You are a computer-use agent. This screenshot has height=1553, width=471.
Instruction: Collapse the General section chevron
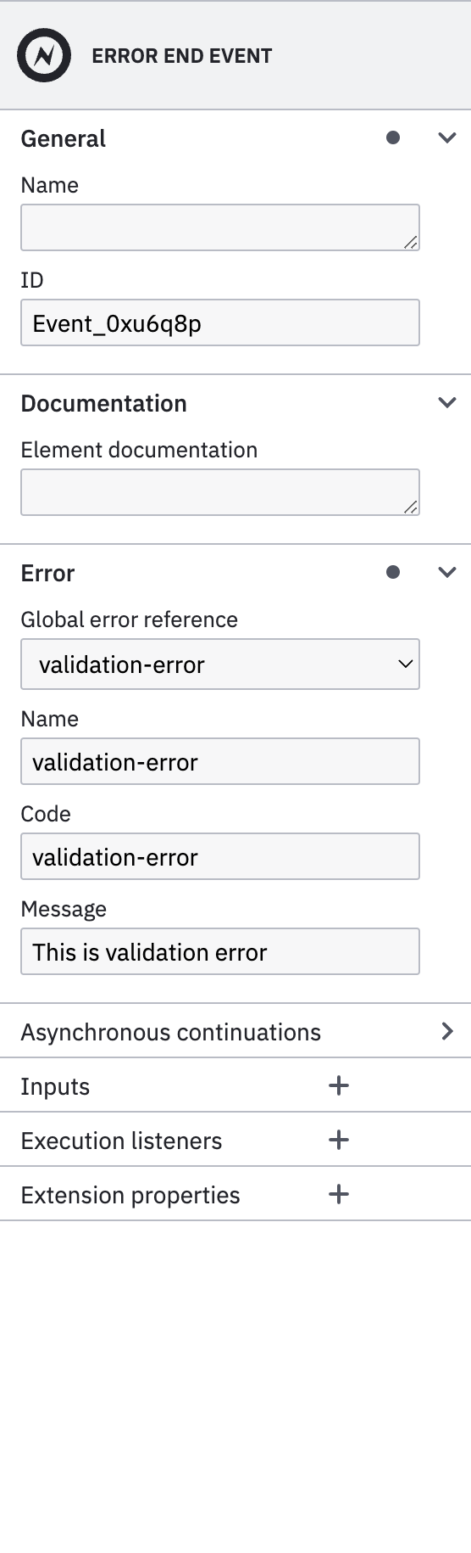pos(447,137)
